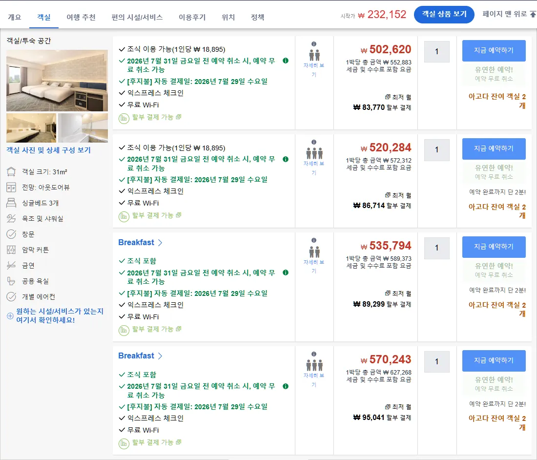The image size is (537, 460).
Task: Select the 위치 tab
Action: pyautogui.click(x=228, y=17)
